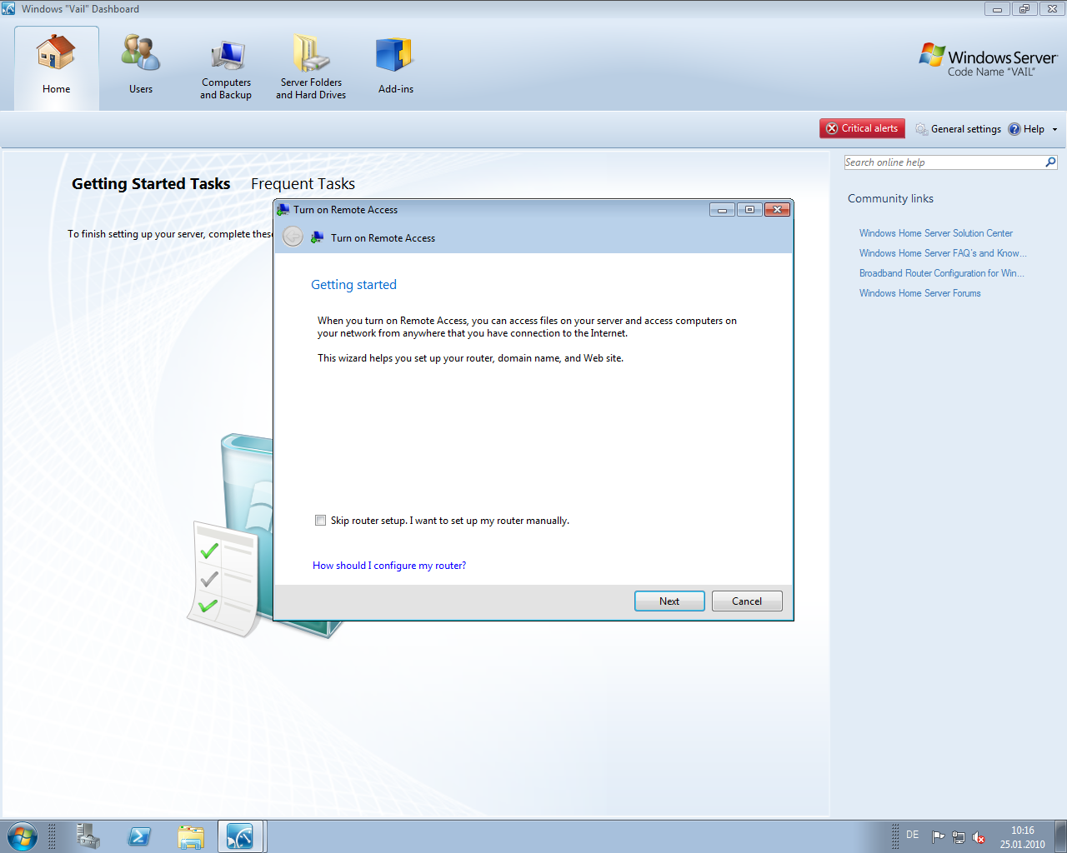Open Computers and Backup icon
Screen dimensions: 1067x853
(226, 57)
